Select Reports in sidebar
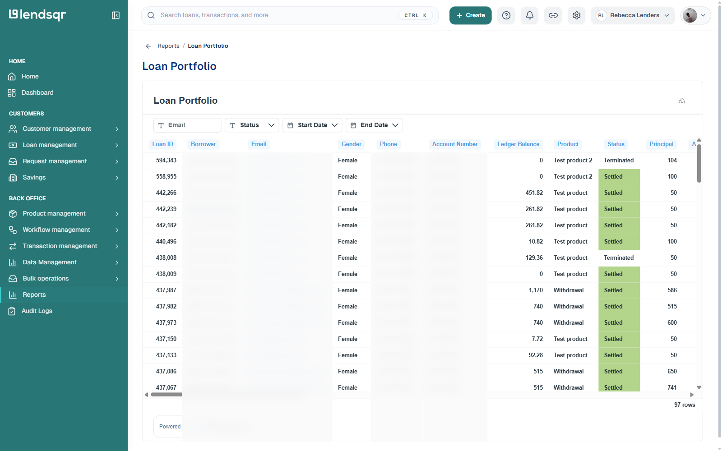Screen dimensions: 722x451 pos(34,295)
